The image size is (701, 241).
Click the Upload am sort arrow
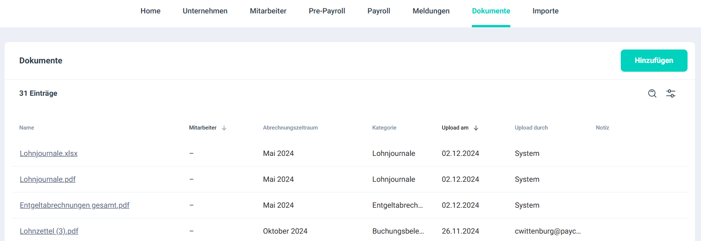tap(476, 128)
